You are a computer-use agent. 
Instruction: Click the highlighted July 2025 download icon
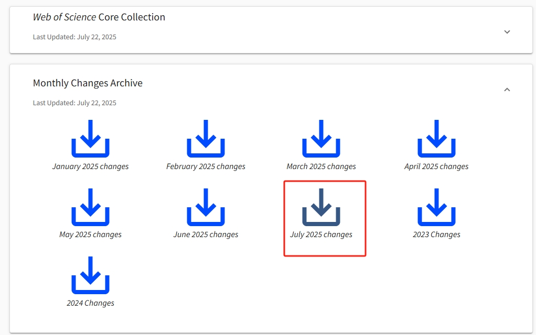click(x=321, y=207)
